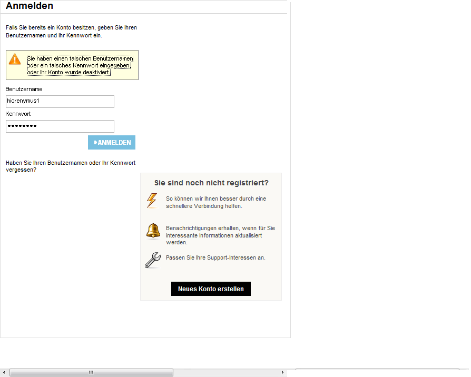Click the Benutzername field label

point(24,89)
